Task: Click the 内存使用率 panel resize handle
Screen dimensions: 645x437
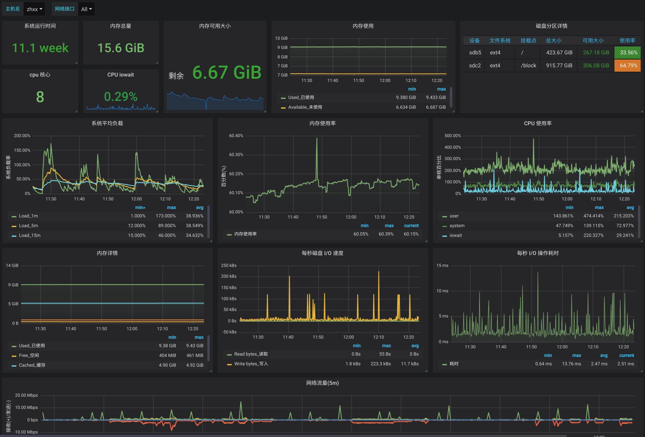Action: tap(426, 241)
